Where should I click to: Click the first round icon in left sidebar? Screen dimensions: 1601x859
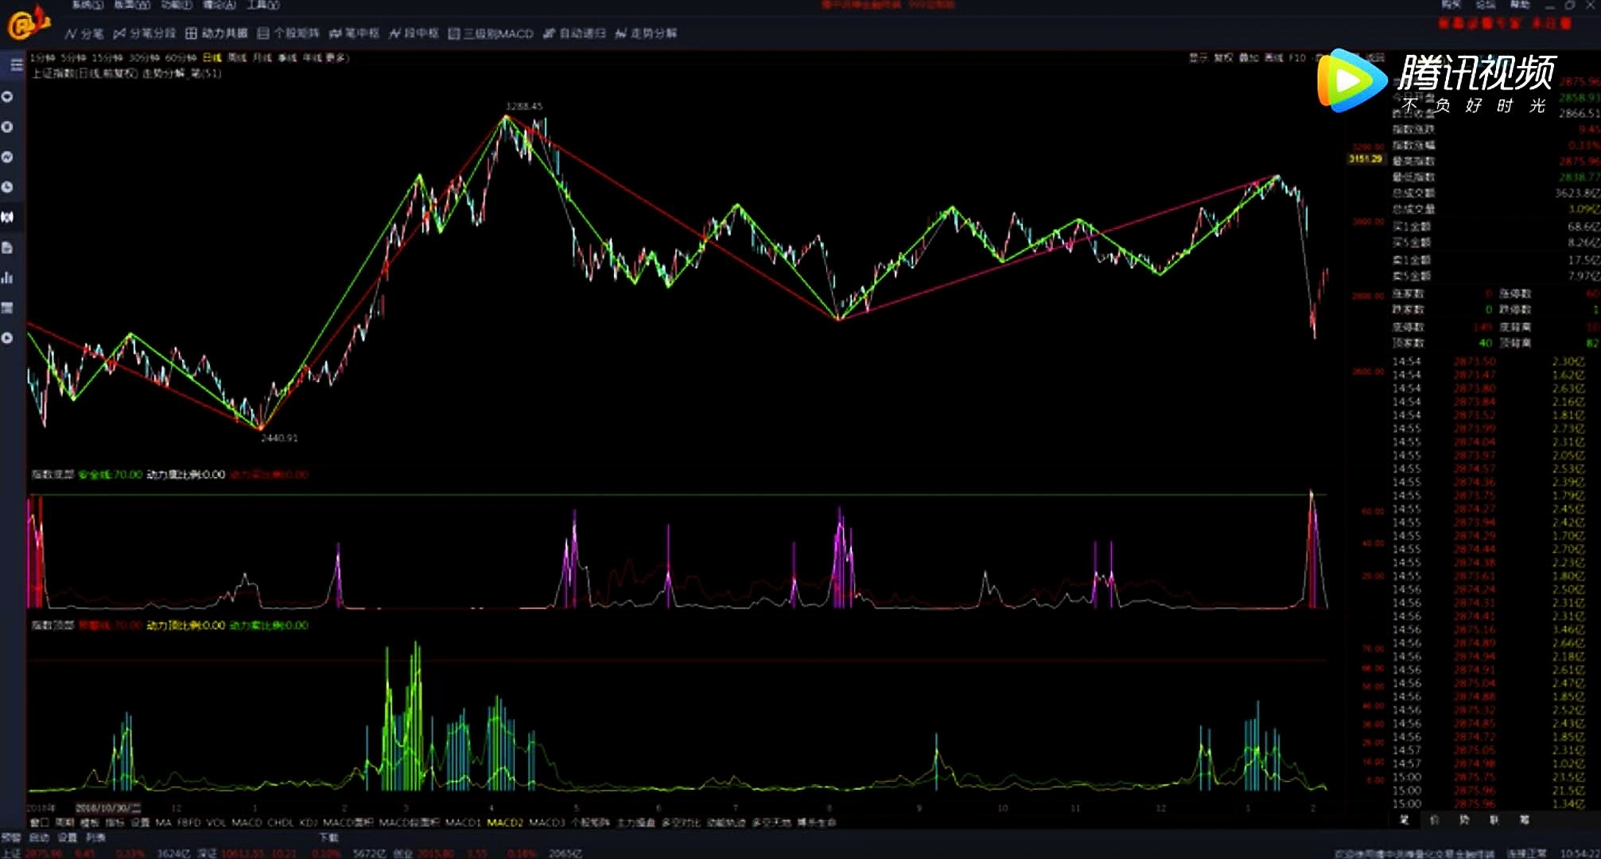pos(8,96)
